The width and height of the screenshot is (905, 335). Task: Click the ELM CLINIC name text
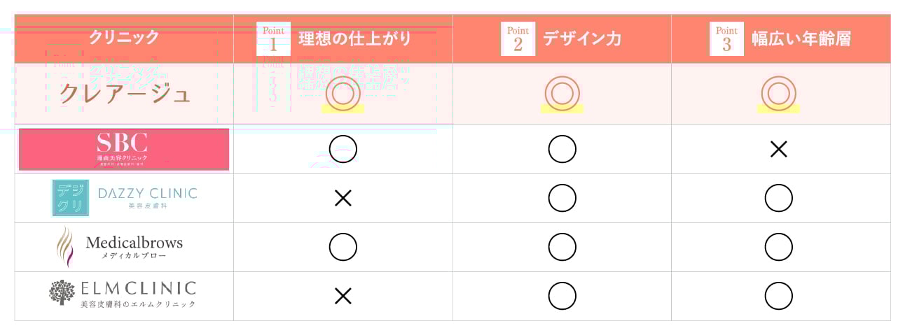(139, 288)
